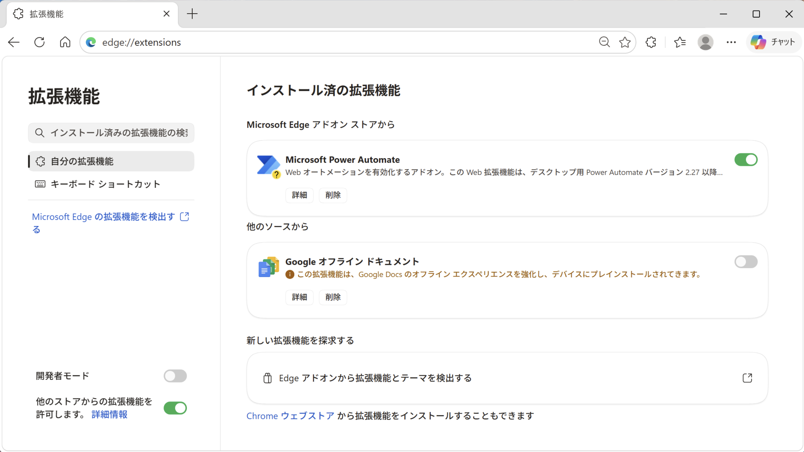
Task: Click the keyboard icon beside キーボード ショートカット
Action: [40, 184]
